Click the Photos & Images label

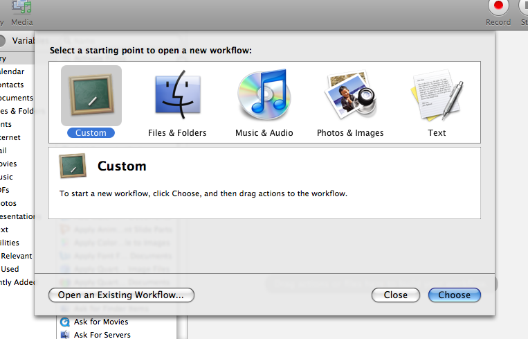pyautogui.click(x=350, y=133)
